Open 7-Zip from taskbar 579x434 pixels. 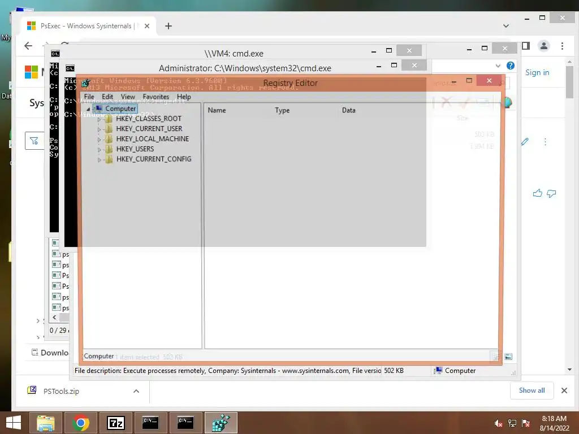115,423
